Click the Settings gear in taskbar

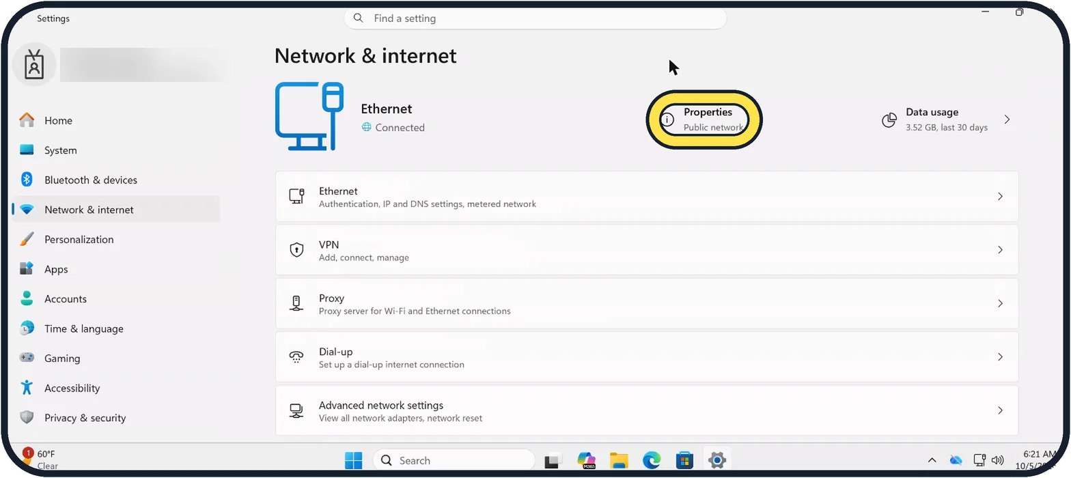717,461
